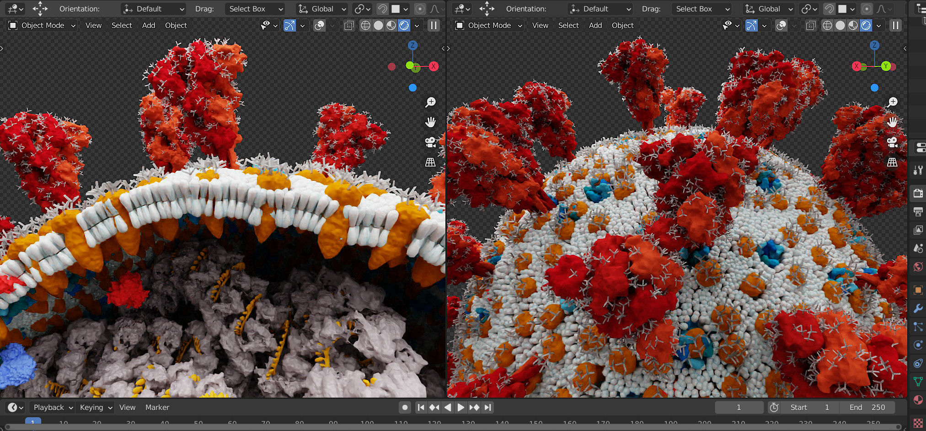
Task: Pause render preview in the left viewport
Action: (434, 26)
